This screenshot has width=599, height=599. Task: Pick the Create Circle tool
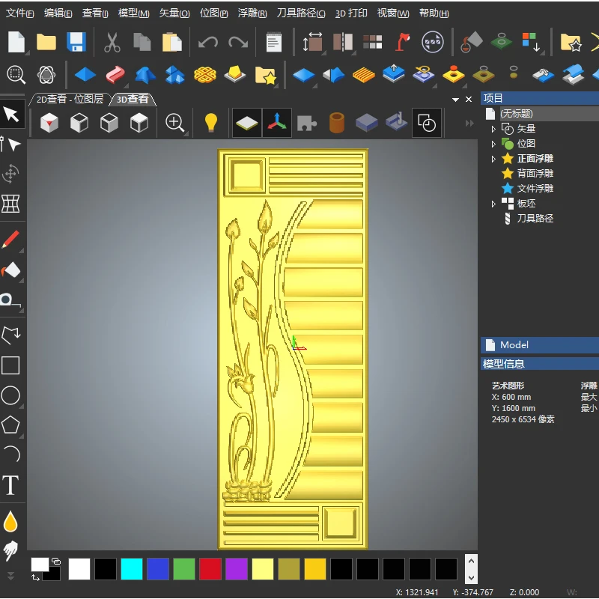pyautogui.click(x=10, y=395)
